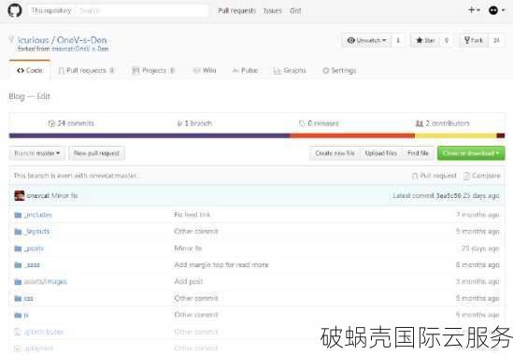513x355 pixels.
Task: Click the Compare link in branch info bar
Action: coord(482,176)
